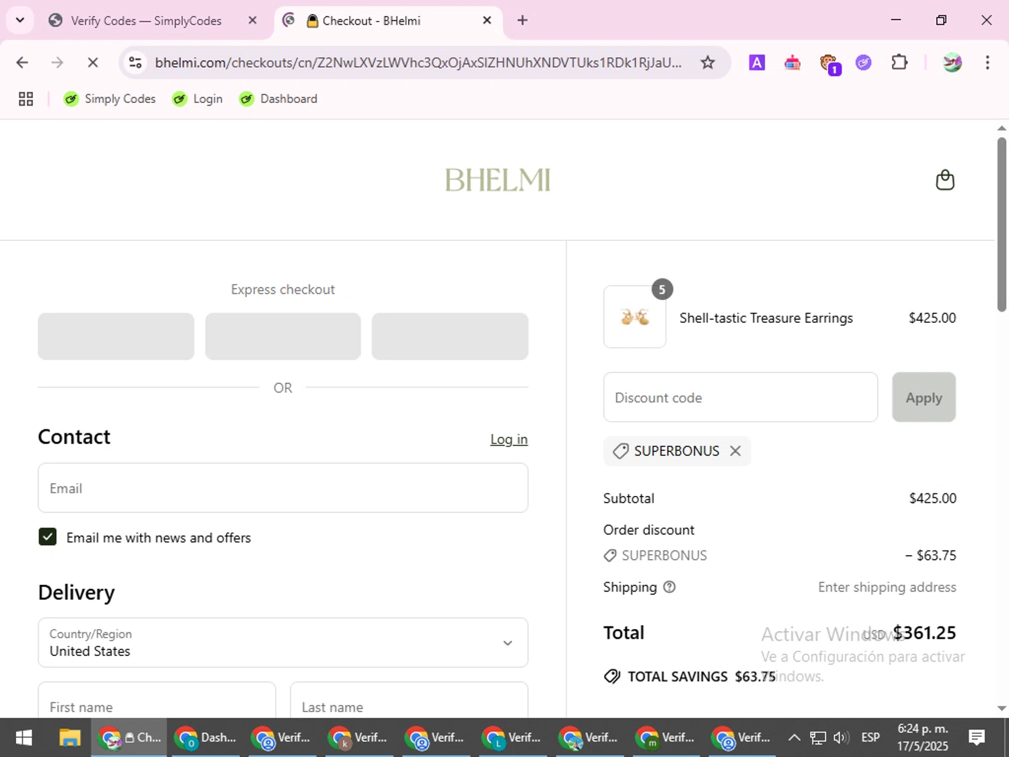The height and width of the screenshot is (757, 1009).
Task: Click the Last name field
Action: pyautogui.click(x=409, y=700)
